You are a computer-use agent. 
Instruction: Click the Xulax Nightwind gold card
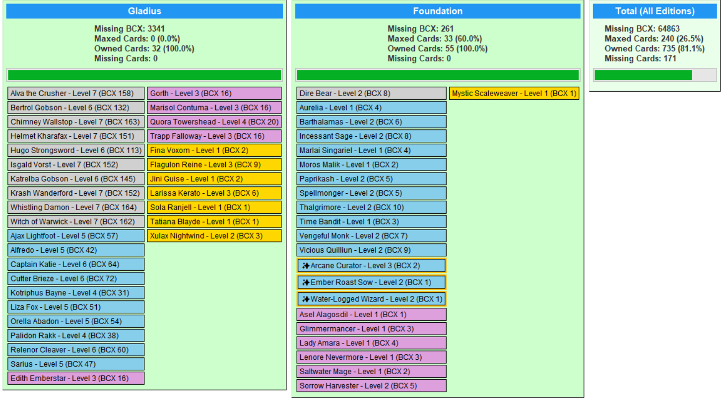[214, 236]
